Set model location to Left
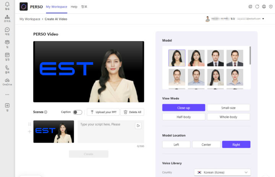This screenshot has width=275, height=177. coord(176,145)
